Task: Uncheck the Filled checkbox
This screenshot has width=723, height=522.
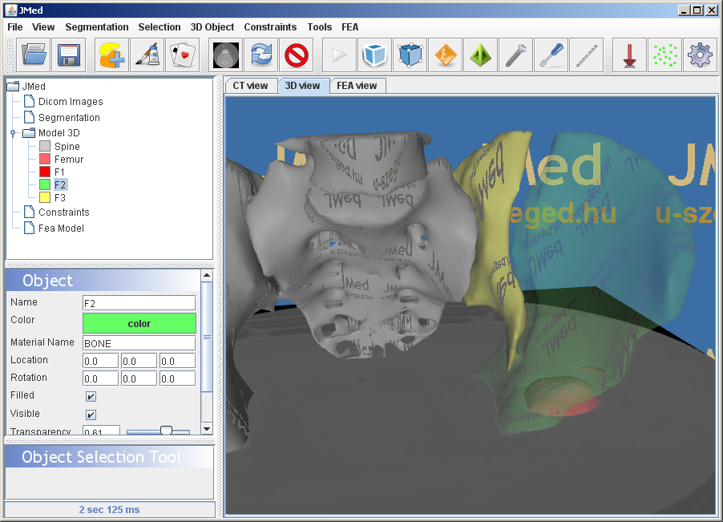Action: pos(91,396)
